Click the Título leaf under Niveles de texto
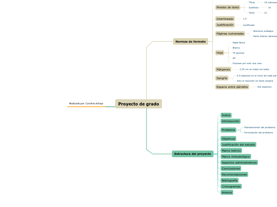Image resolution: width=277 pixels, height=207 pixels. click(x=252, y=2)
